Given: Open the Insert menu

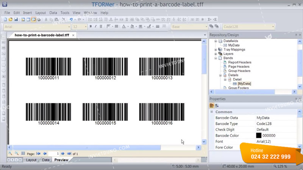Looking at the screenshot, I should [27, 13].
